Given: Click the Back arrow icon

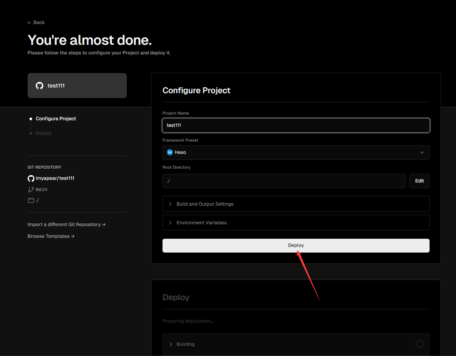Looking at the screenshot, I should [29, 23].
